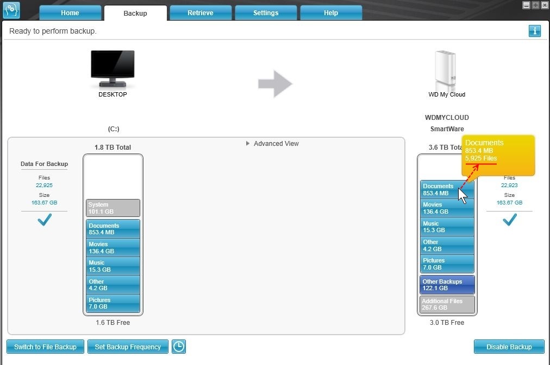The width and height of the screenshot is (550, 365).
Task: Select Music category on the C: drive
Action: (113, 266)
